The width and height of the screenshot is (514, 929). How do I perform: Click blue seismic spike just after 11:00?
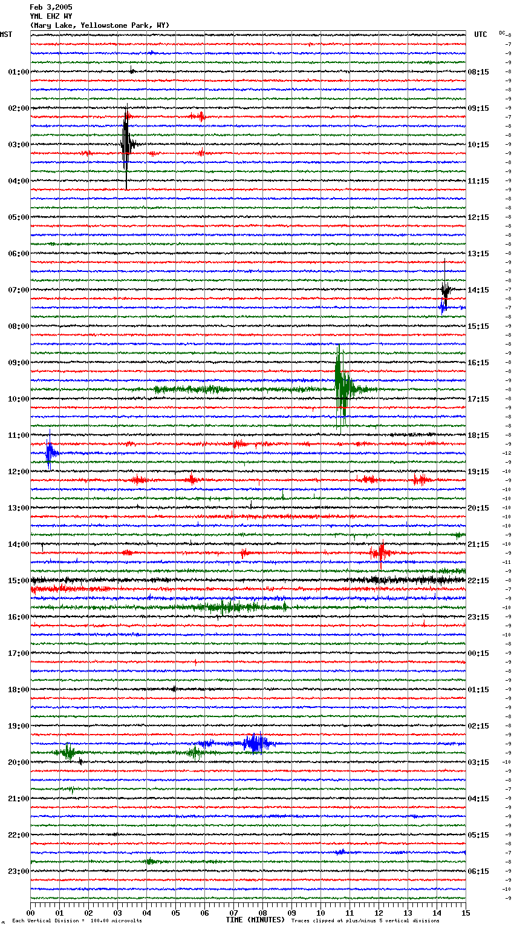pos(50,451)
